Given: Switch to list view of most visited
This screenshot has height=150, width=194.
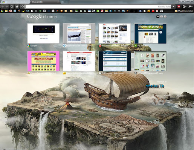Looking at the screenshot, I should [x=162, y=16].
